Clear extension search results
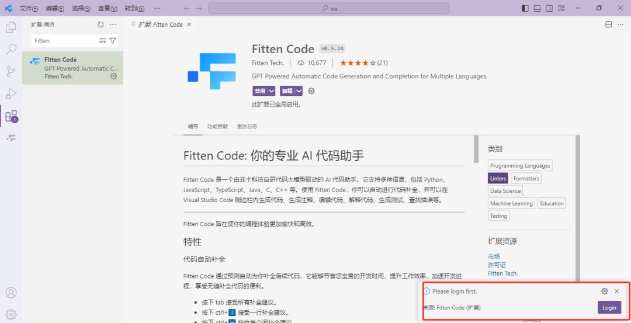Screen dimensions: 631x323 103,41
